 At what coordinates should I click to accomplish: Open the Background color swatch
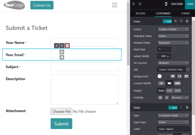coord(160,76)
